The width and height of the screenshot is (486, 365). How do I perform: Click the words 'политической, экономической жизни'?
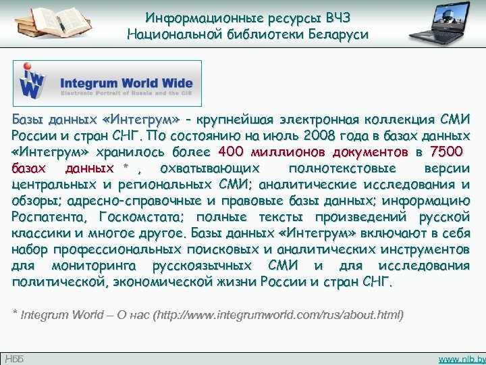[134, 282]
